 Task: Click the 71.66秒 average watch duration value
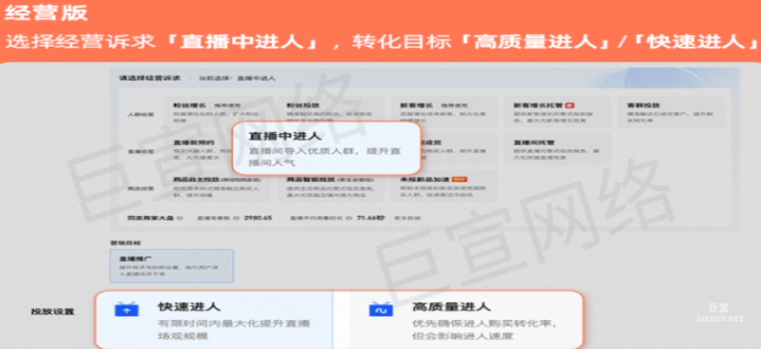click(371, 218)
